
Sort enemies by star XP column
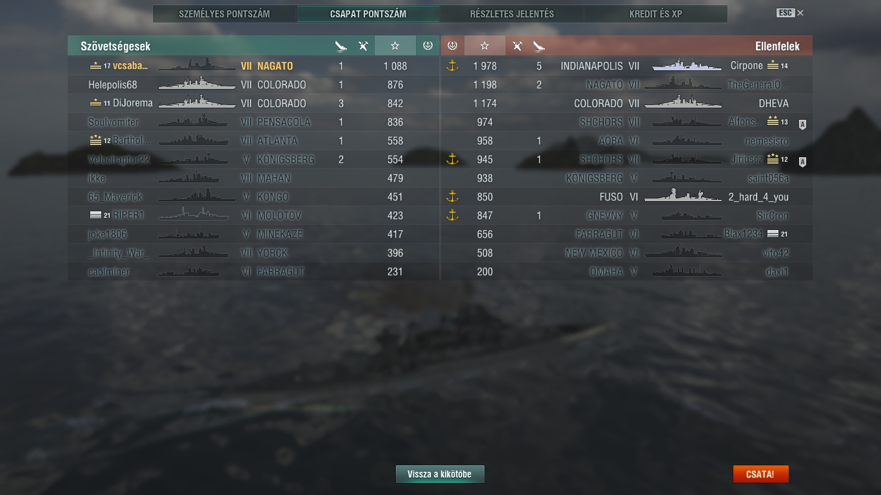point(484,46)
